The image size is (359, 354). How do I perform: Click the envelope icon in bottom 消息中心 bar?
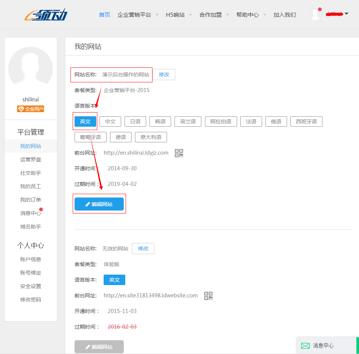point(305,346)
